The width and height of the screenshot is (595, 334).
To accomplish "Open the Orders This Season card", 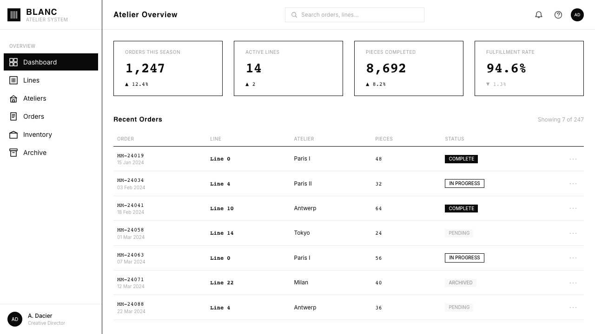I will [x=168, y=69].
